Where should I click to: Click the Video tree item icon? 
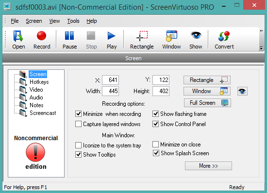click(23, 90)
